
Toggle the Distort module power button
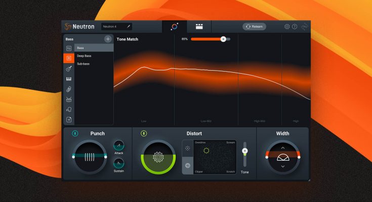[x=144, y=134]
